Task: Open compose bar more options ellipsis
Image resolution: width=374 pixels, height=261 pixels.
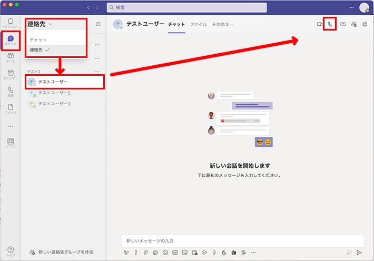Action: [253, 253]
